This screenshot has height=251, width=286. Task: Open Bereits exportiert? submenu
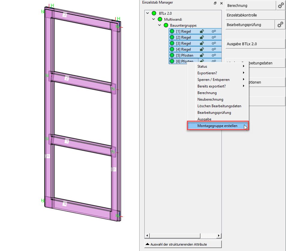coord(218,86)
